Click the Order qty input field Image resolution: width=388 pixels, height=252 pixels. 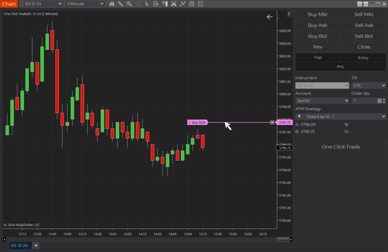click(x=364, y=101)
